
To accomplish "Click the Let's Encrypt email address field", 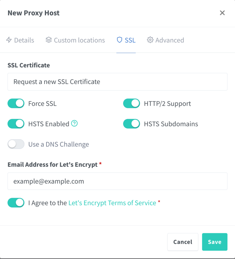I will [x=117, y=181].
